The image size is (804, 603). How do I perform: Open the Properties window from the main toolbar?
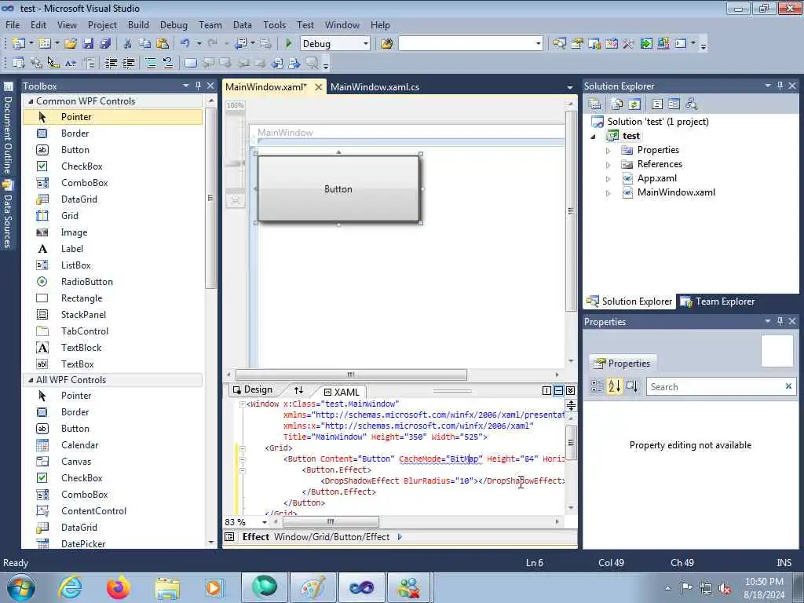pos(577,44)
